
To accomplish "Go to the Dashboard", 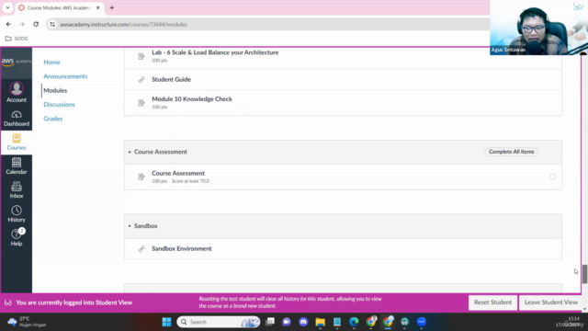I will click(x=17, y=119).
